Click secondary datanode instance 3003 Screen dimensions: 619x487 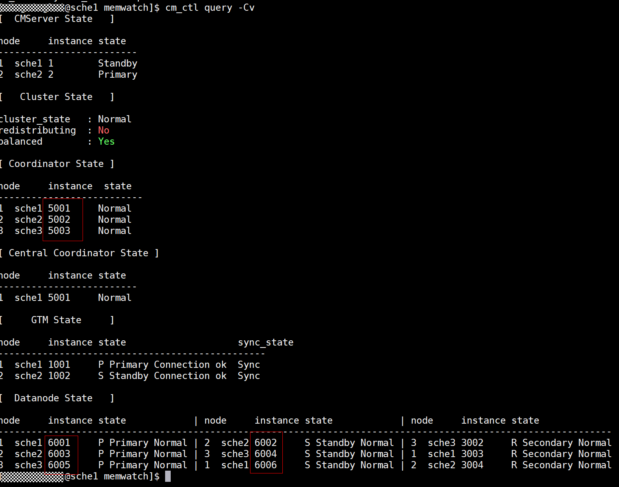click(x=472, y=454)
